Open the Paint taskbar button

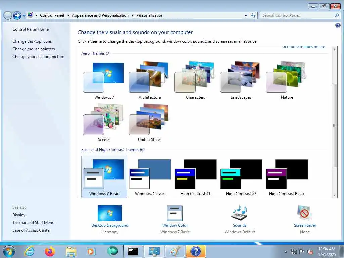(x=175, y=251)
